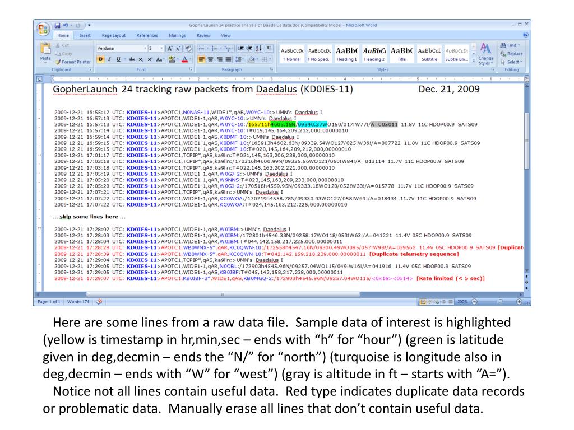Toggle Italic formatting
Screen dimensions: 574x430
click(x=109, y=59)
